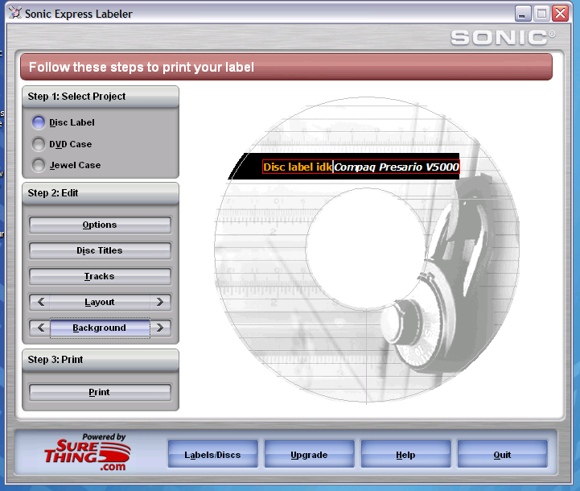This screenshot has height=491, width=580.
Task: Select the Disc Label radio button
Action: click(x=39, y=122)
